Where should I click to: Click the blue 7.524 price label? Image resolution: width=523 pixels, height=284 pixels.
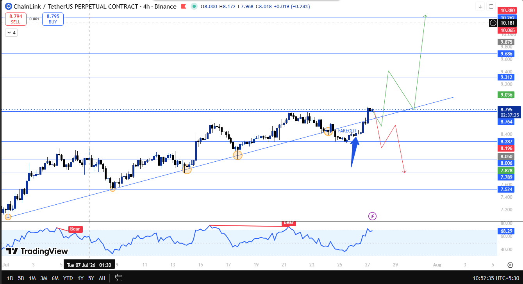coord(507,189)
